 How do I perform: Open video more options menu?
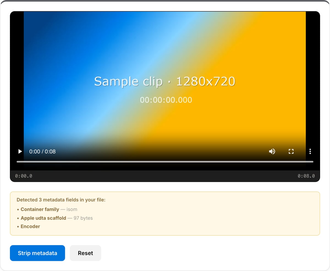tap(310, 151)
